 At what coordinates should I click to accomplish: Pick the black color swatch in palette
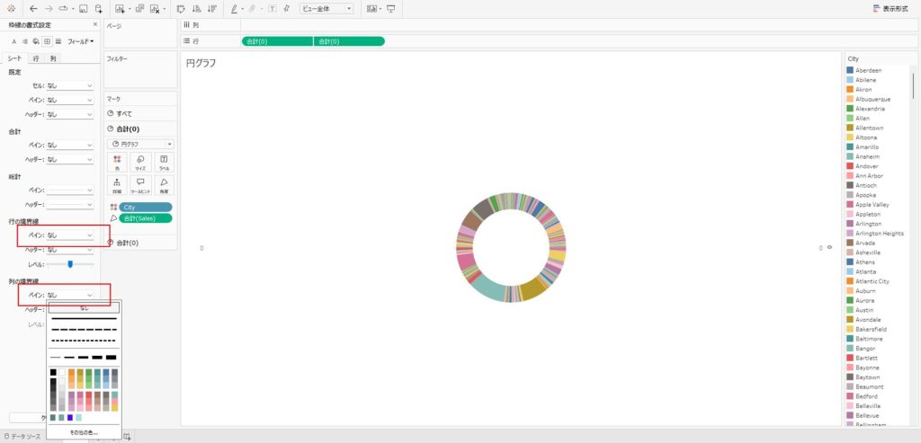point(53,372)
